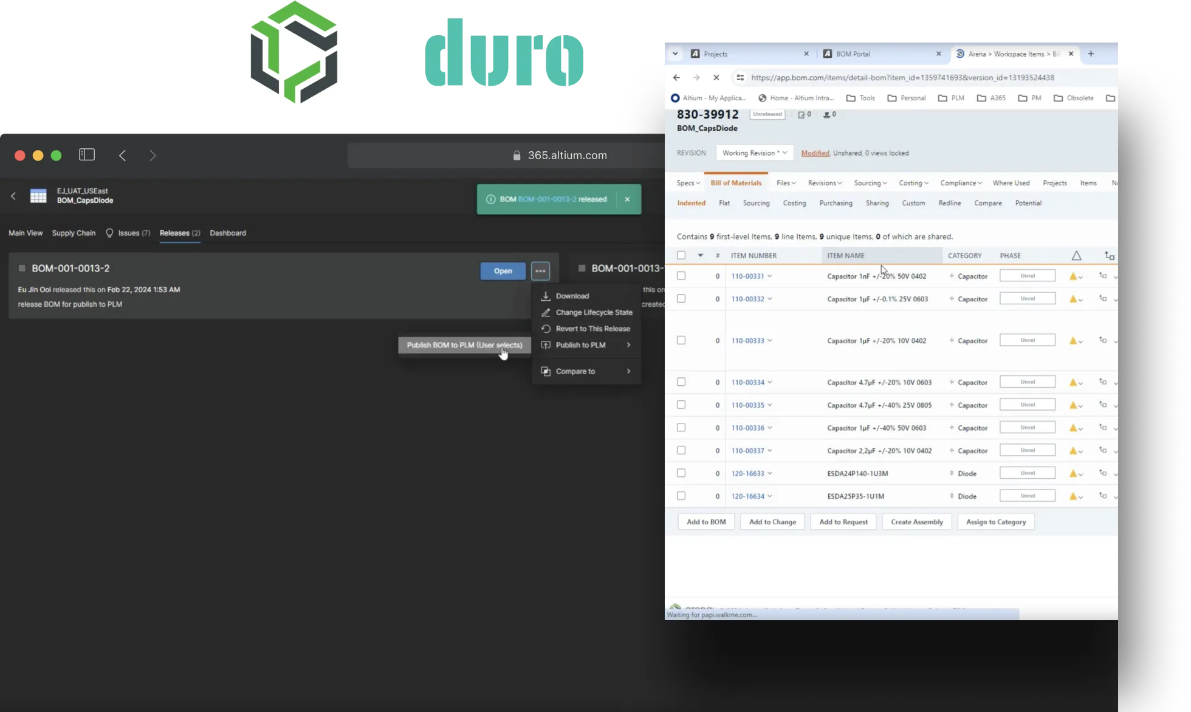Expand the Compliance menu
The image size is (1191, 712).
pyautogui.click(x=961, y=183)
